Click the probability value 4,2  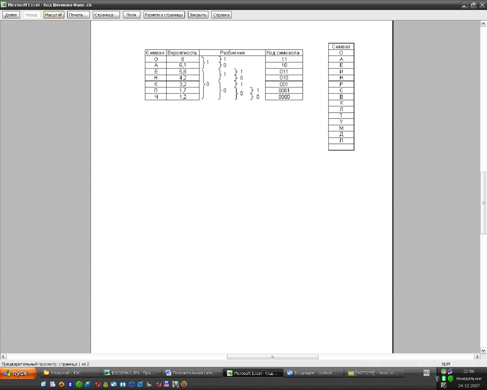(x=183, y=78)
